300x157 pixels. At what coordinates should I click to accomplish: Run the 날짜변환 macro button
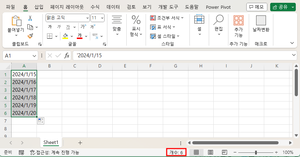pos(261,24)
